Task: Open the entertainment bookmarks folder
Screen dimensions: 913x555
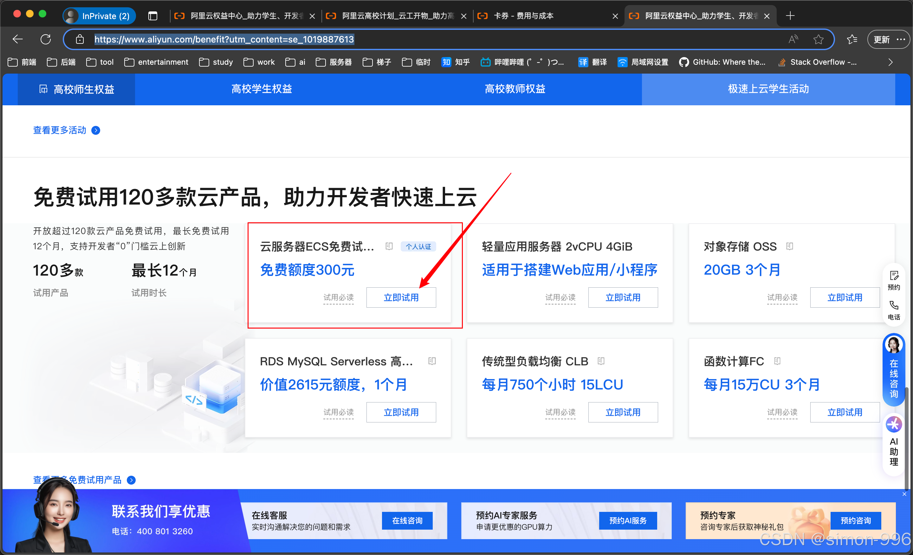Action: (156, 62)
